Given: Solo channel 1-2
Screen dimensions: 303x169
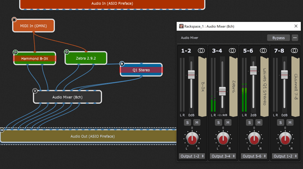Looking at the screenshot, I should coord(187,123).
